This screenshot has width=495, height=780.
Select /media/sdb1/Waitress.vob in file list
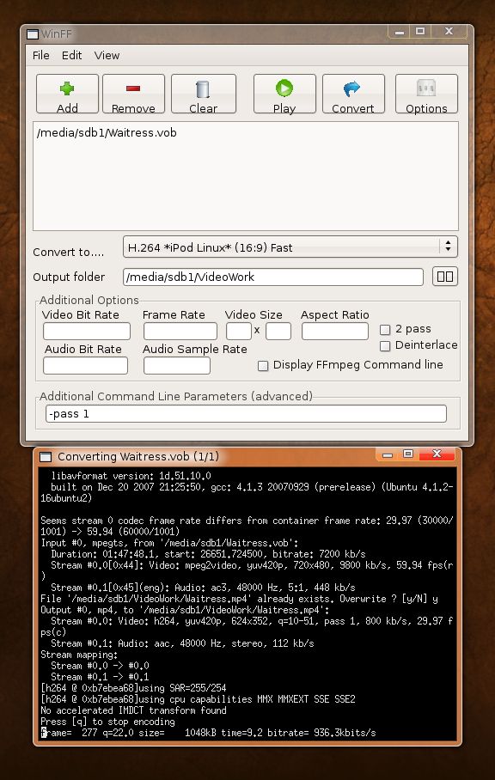(x=107, y=133)
